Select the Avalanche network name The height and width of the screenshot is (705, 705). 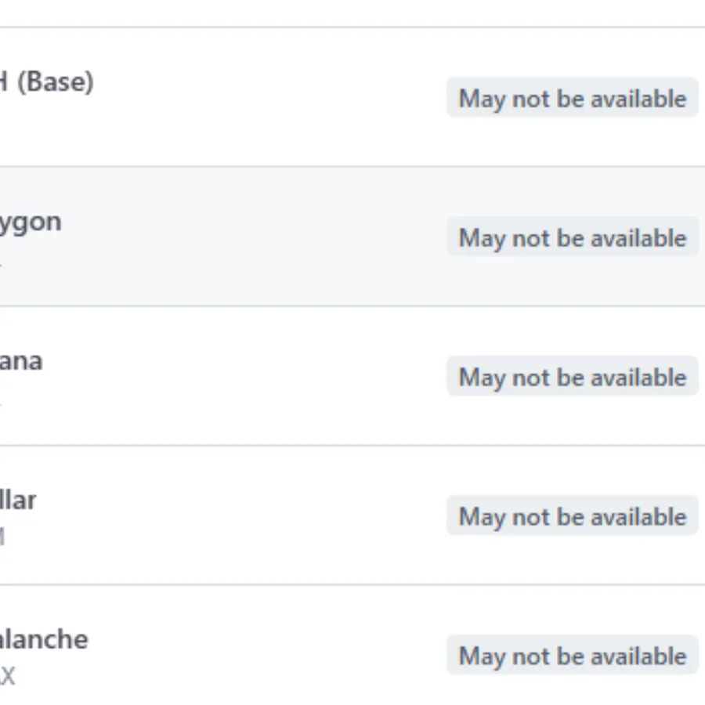[43, 639]
